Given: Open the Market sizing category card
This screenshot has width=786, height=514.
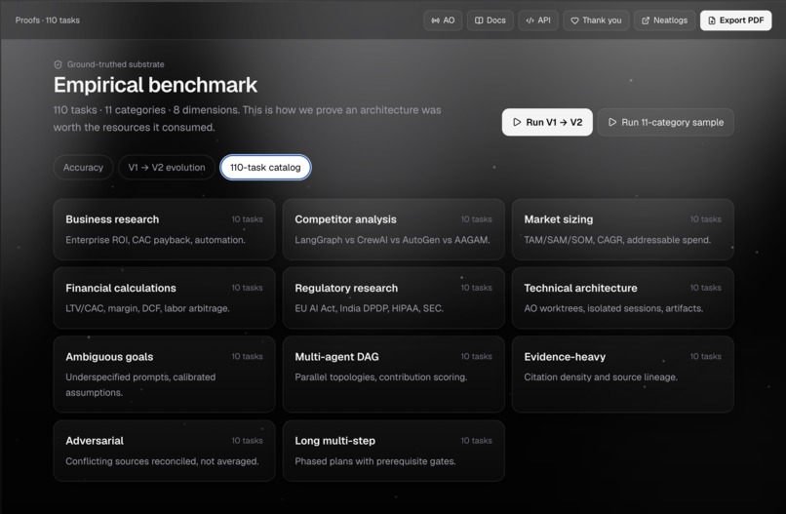Looking at the screenshot, I should [622, 229].
